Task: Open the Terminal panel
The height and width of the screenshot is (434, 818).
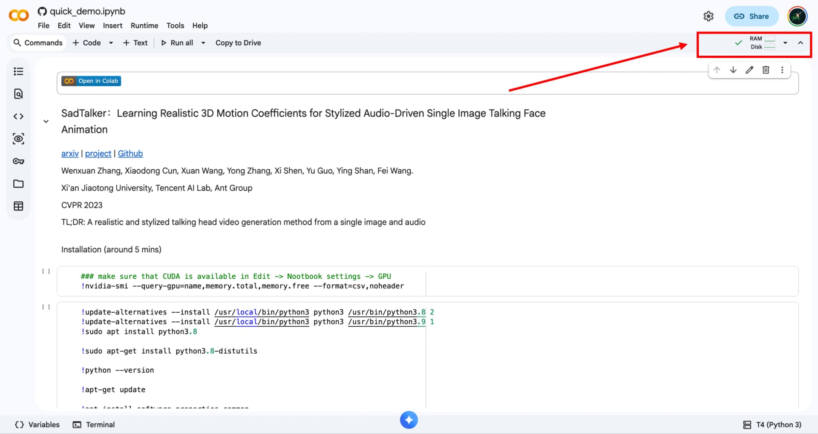Action: [x=94, y=425]
